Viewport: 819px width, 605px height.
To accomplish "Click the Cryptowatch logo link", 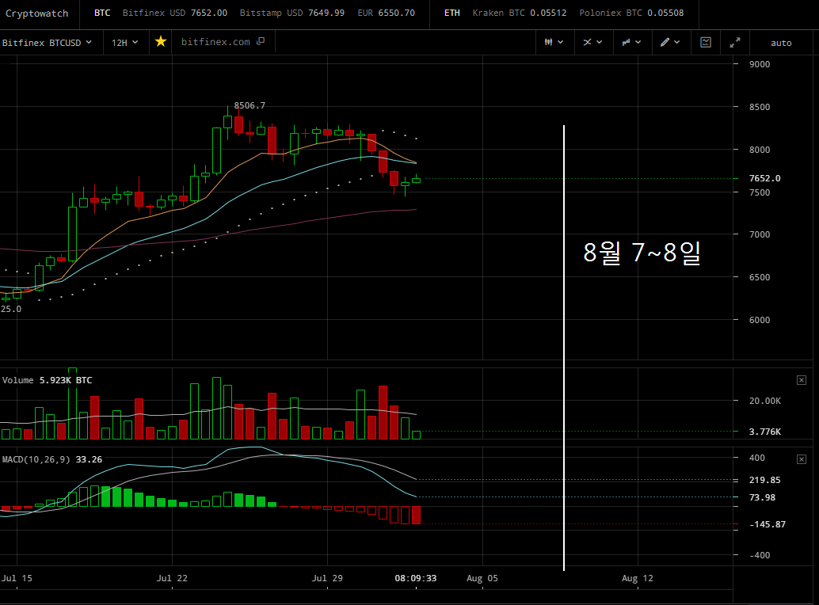I will click(x=36, y=13).
